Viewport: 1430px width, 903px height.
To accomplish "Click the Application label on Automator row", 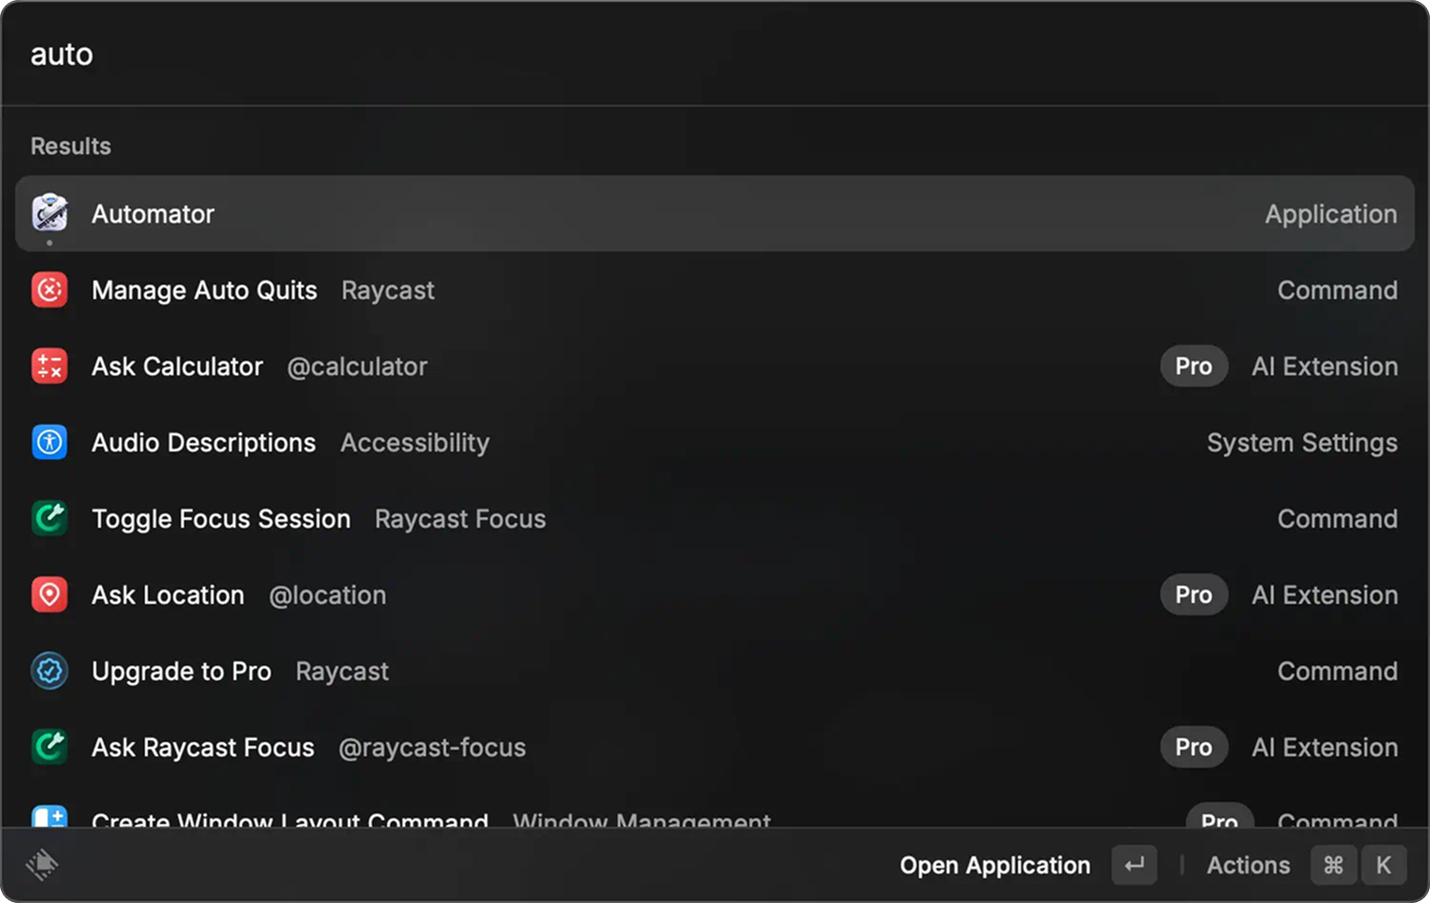I will pos(1331,214).
